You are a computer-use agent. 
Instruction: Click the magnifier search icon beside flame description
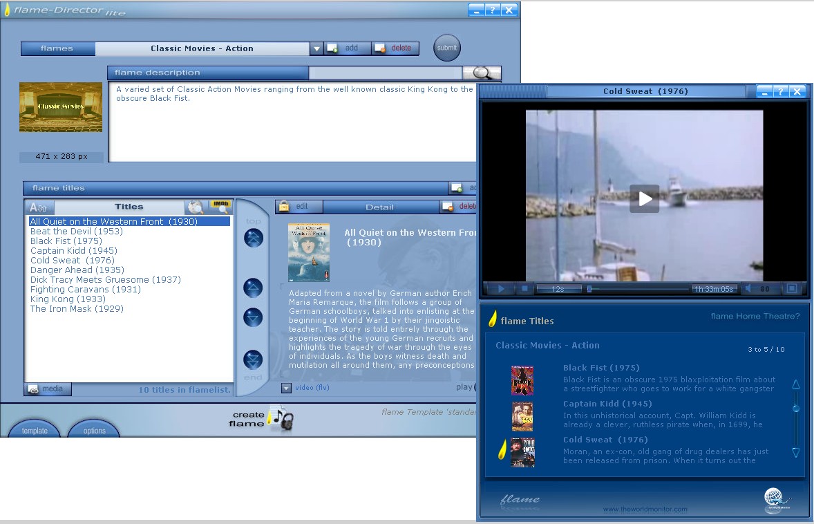coord(482,73)
